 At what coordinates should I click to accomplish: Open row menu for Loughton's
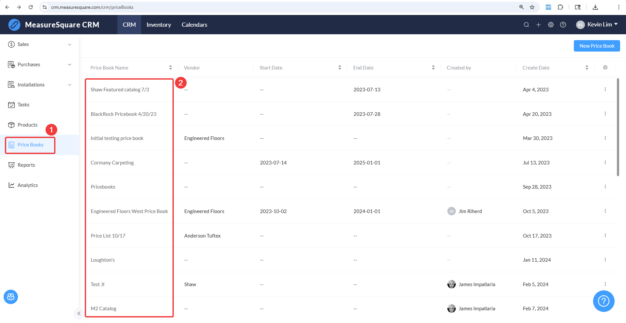coord(605,260)
